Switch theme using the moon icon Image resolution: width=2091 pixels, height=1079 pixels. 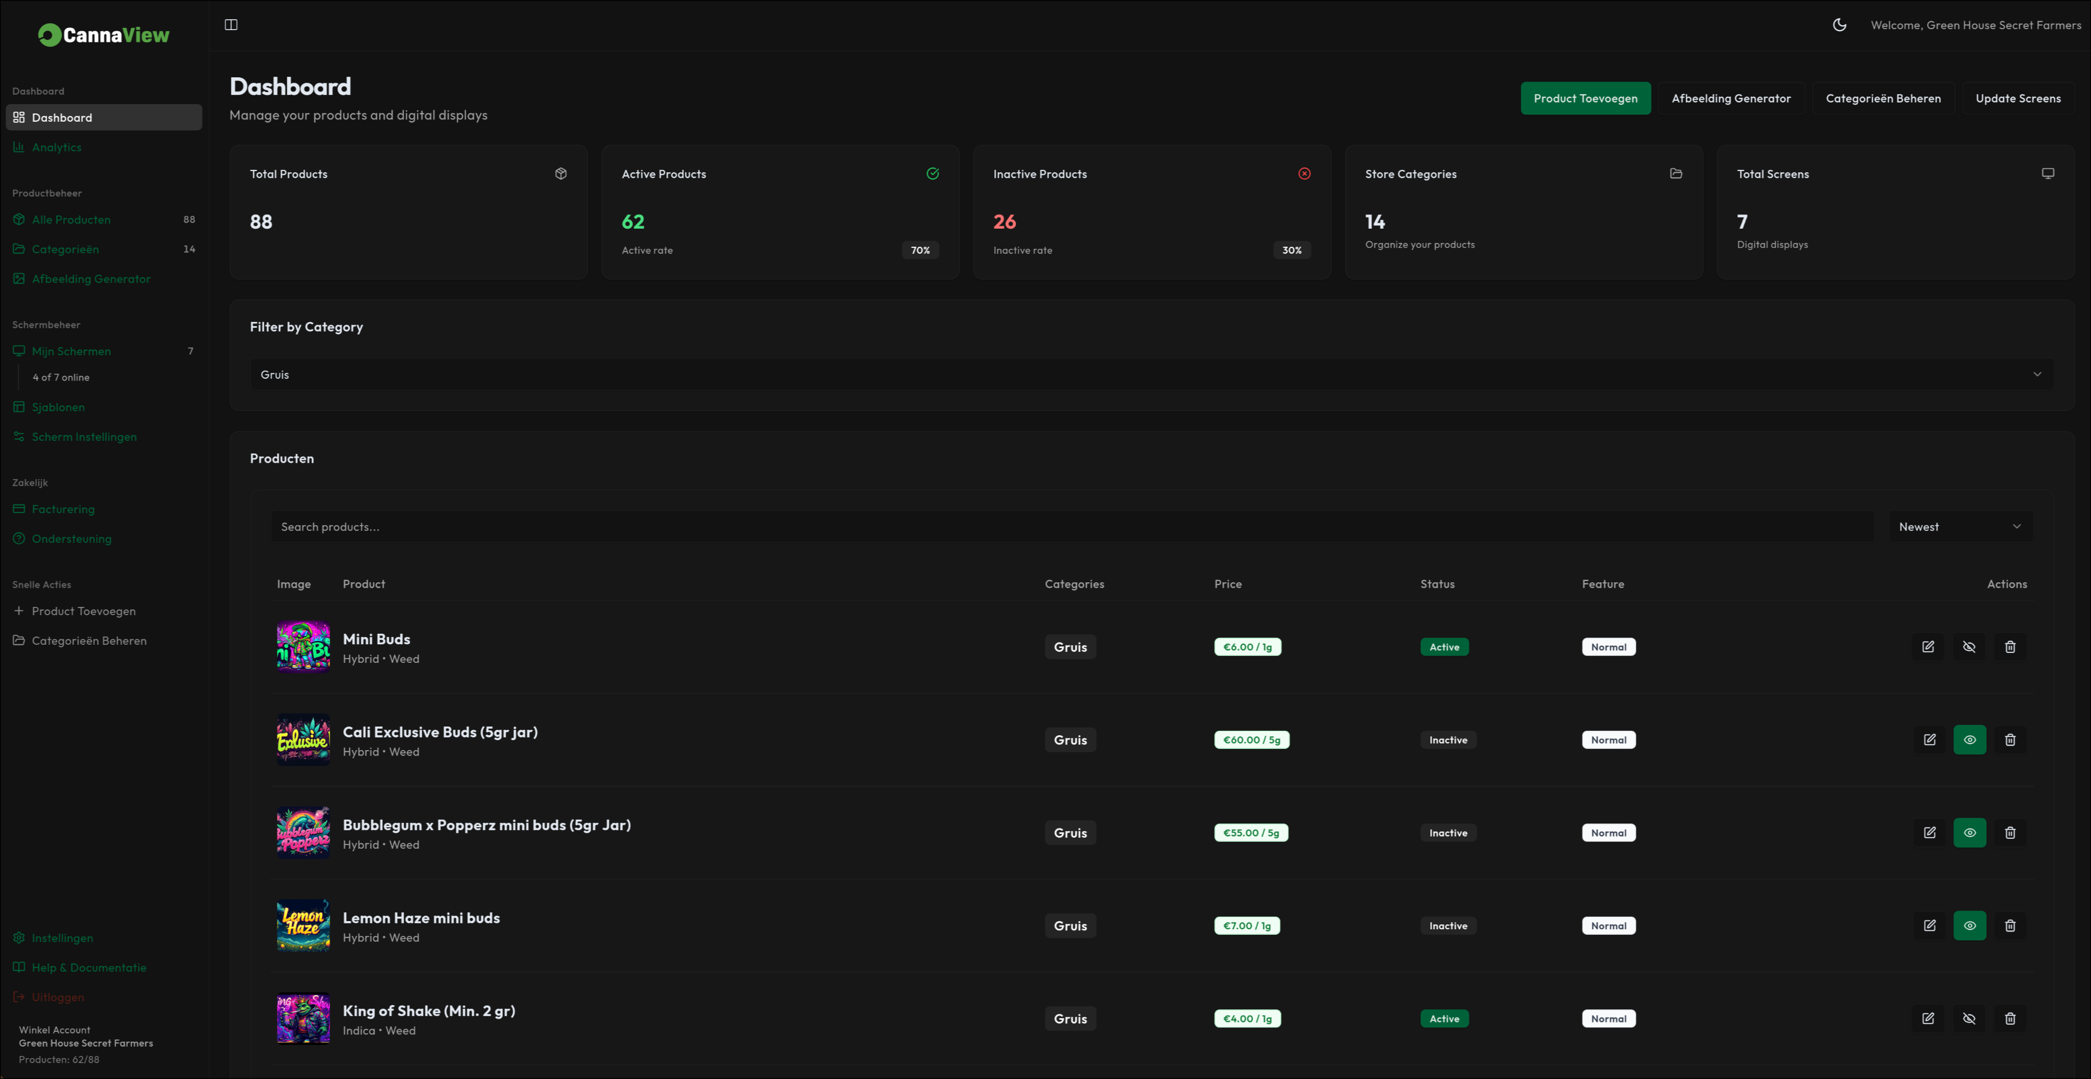point(1839,25)
